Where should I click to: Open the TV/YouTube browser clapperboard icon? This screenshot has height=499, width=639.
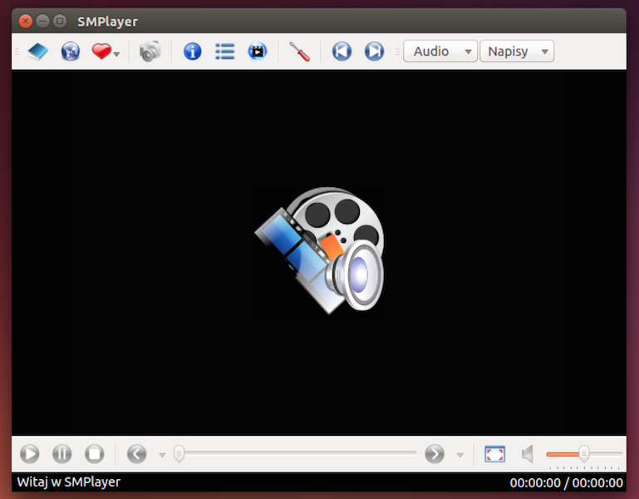point(258,52)
